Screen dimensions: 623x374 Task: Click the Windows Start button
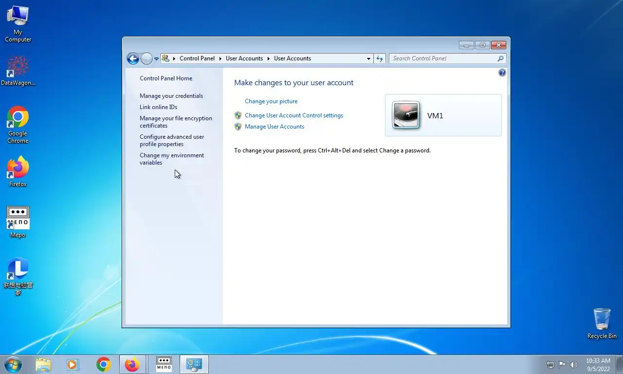[x=13, y=364]
